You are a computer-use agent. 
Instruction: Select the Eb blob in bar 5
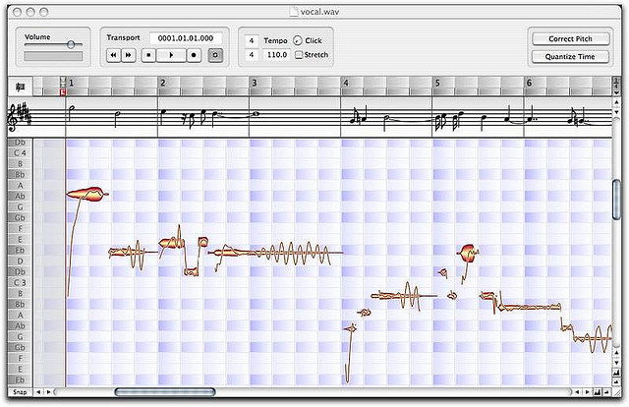point(468,253)
